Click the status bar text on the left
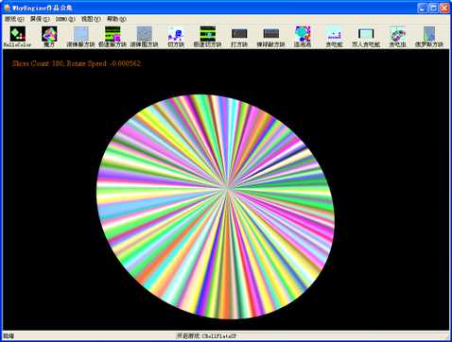Screen dimensions: 452x342 click(x=9, y=336)
